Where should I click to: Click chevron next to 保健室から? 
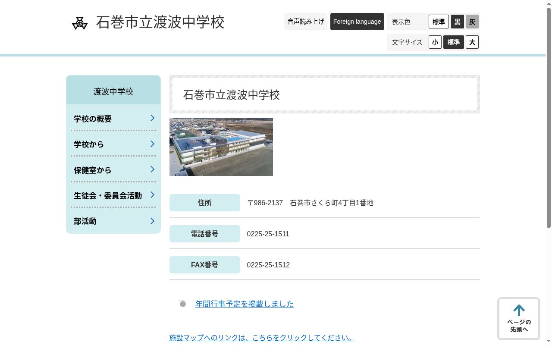[152, 169]
